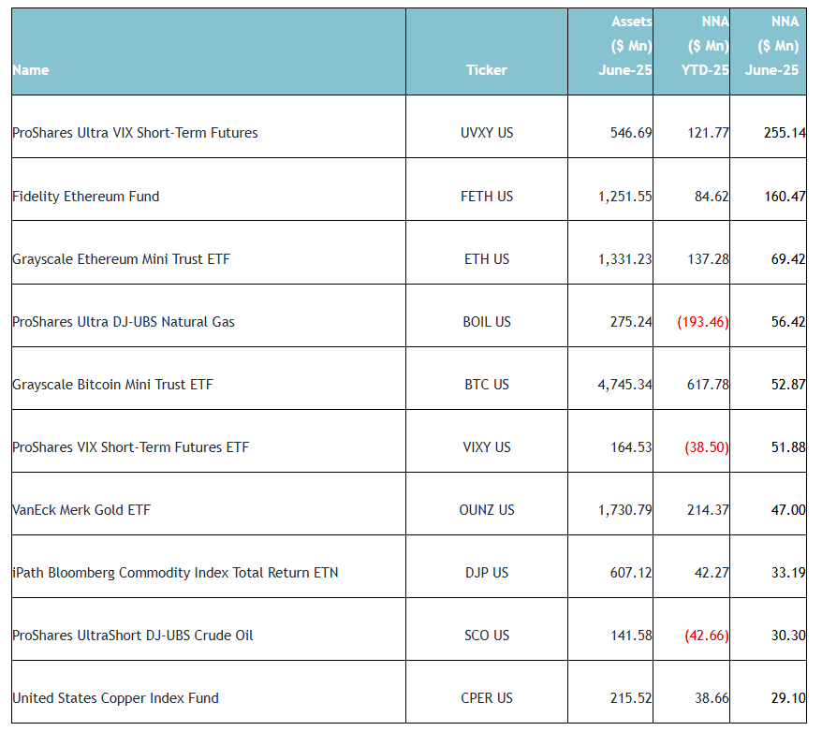
Task: Click the OUNZ US ticker cell
Action: (x=487, y=510)
